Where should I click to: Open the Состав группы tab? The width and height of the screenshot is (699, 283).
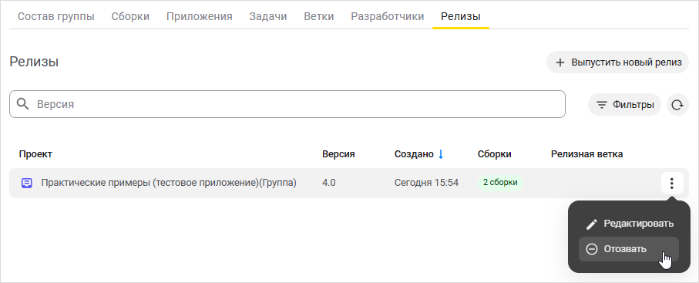click(x=55, y=17)
